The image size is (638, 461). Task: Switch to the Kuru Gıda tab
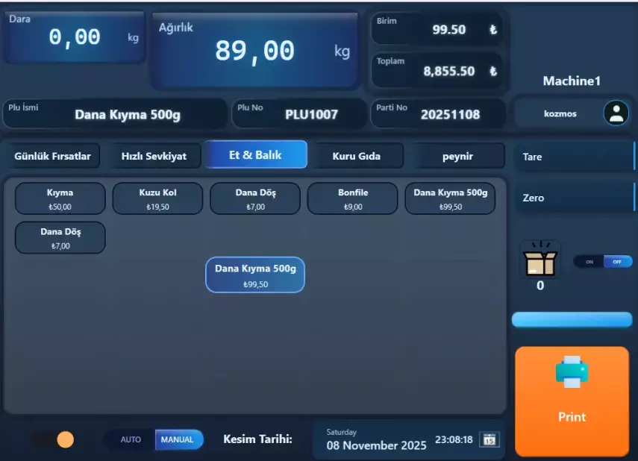(x=356, y=156)
